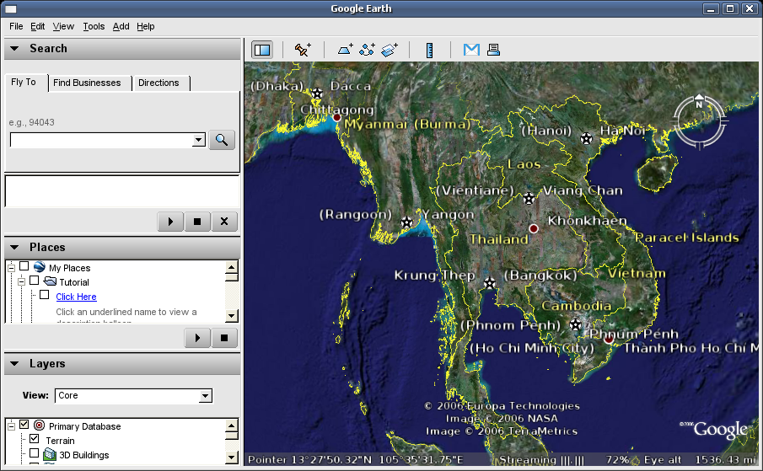Switch to the Find Businesses tab
This screenshot has width=763, height=471.
87,83
